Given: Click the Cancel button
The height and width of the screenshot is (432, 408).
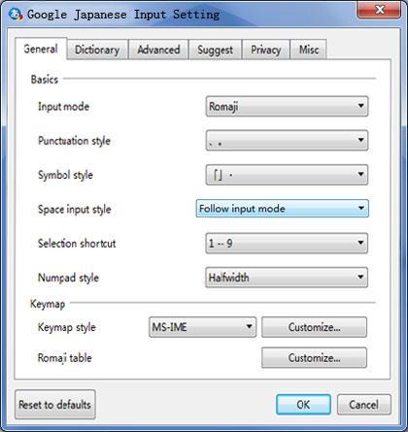Looking at the screenshot, I should pyautogui.click(x=364, y=405).
